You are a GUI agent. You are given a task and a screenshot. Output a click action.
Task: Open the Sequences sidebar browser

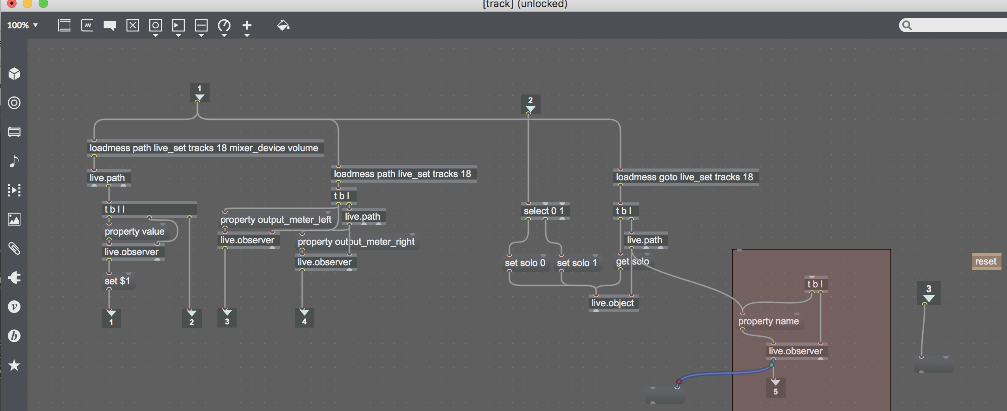point(14,190)
